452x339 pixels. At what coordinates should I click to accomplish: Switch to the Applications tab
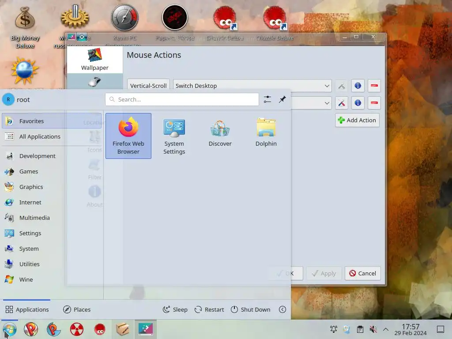tap(27, 309)
